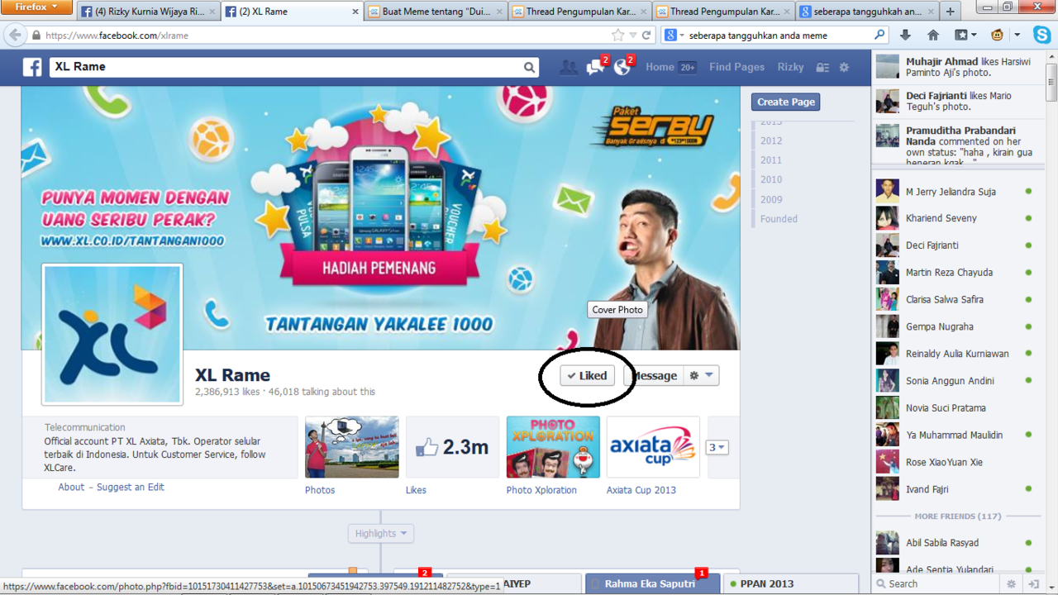This screenshot has height=595, width=1058.
Task: Click XL Rame profile picture
Action: tap(112, 334)
